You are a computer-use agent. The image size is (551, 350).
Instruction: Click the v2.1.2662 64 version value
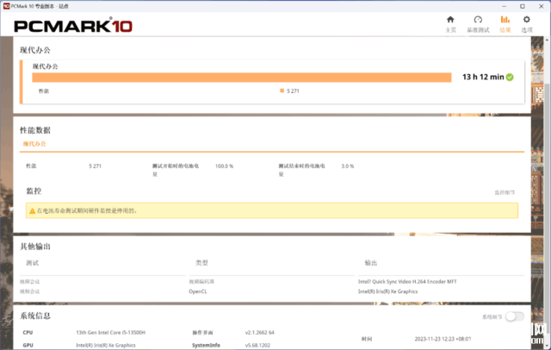260,333
